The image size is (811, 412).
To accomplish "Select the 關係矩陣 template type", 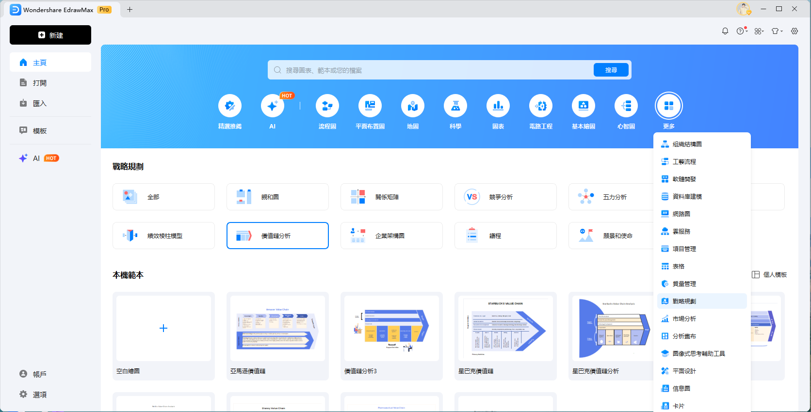I will coord(391,197).
